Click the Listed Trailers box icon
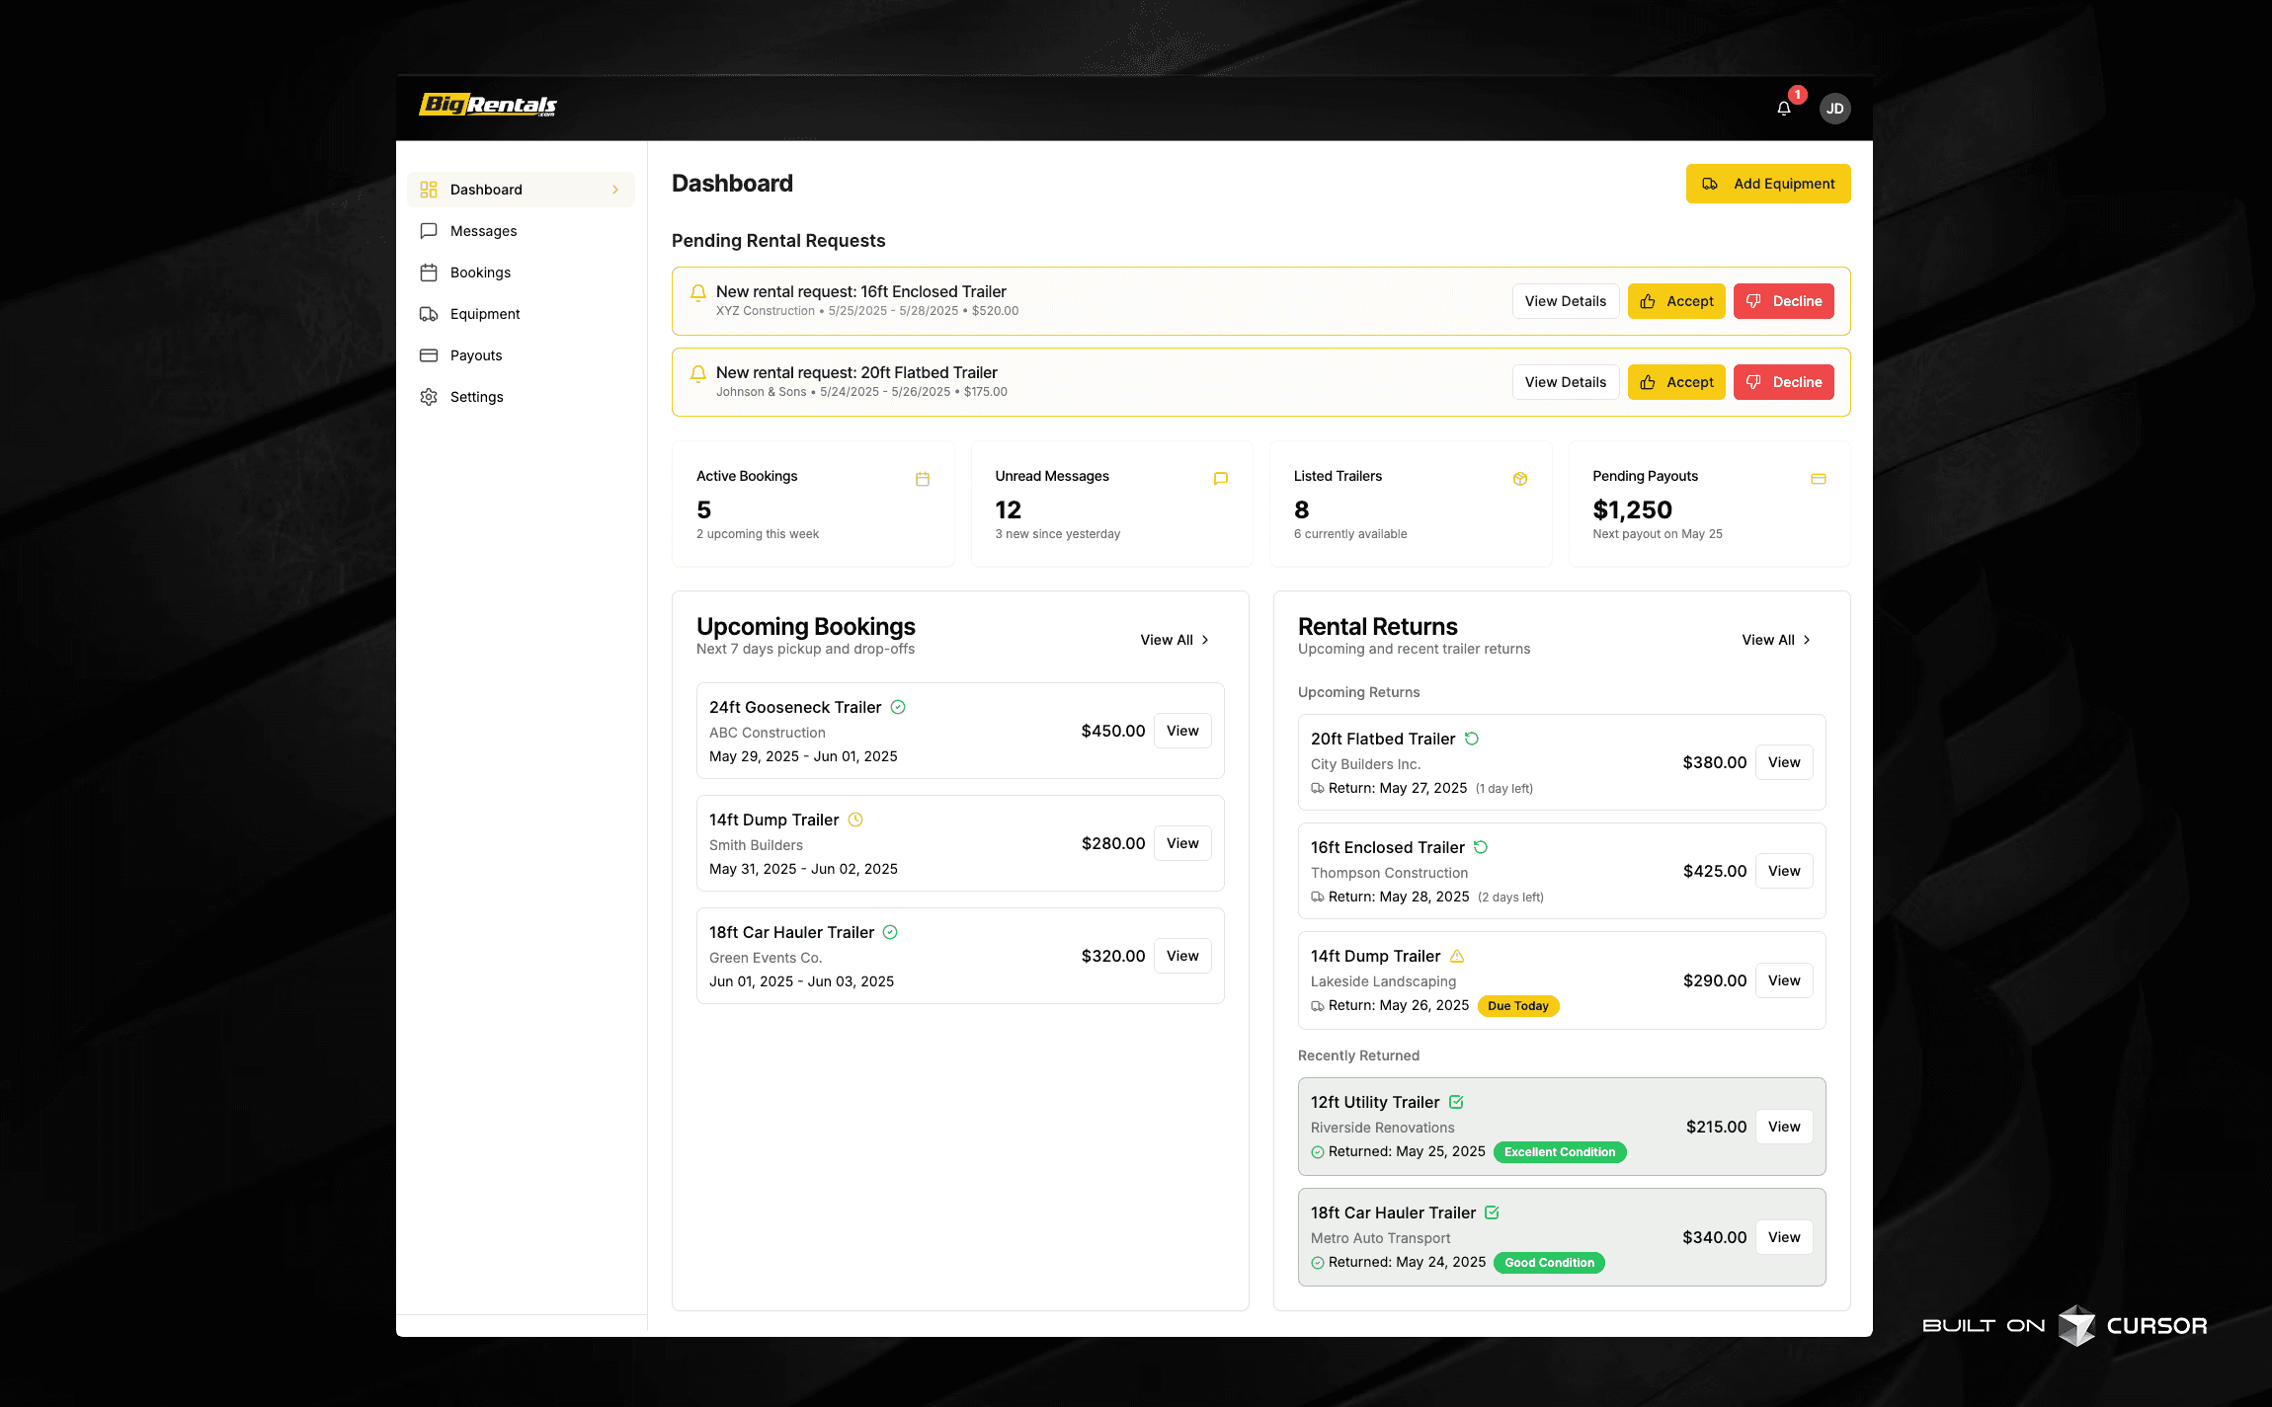The height and width of the screenshot is (1407, 2272). [1519, 479]
